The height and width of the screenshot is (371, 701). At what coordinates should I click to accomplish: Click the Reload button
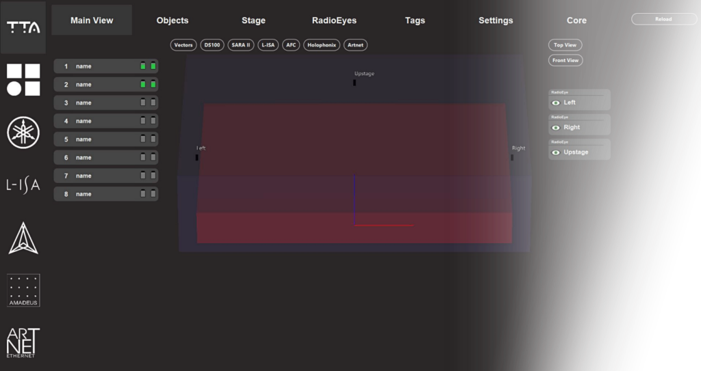(x=663, y=19)
